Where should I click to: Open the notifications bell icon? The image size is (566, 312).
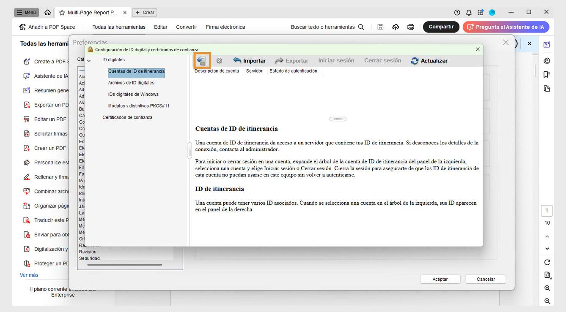click(469, 12)
